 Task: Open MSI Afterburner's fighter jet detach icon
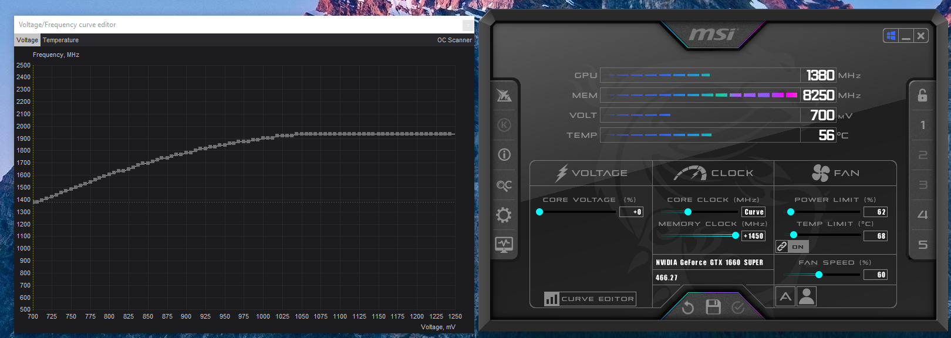tap(504, 95)
